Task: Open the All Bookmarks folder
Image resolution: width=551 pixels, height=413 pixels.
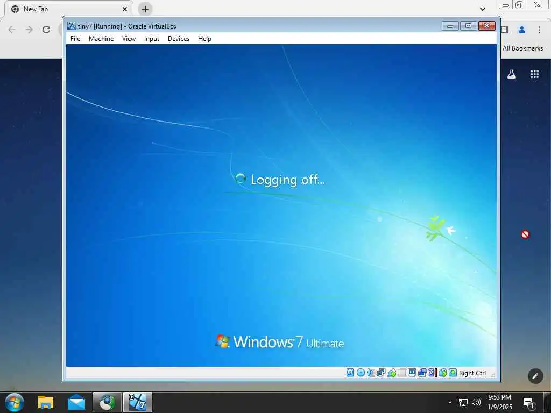Action: point(522,48)
